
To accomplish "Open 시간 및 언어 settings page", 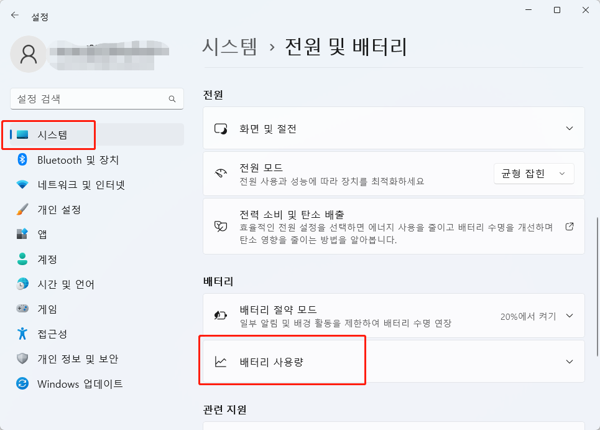I will click(65, 284).
